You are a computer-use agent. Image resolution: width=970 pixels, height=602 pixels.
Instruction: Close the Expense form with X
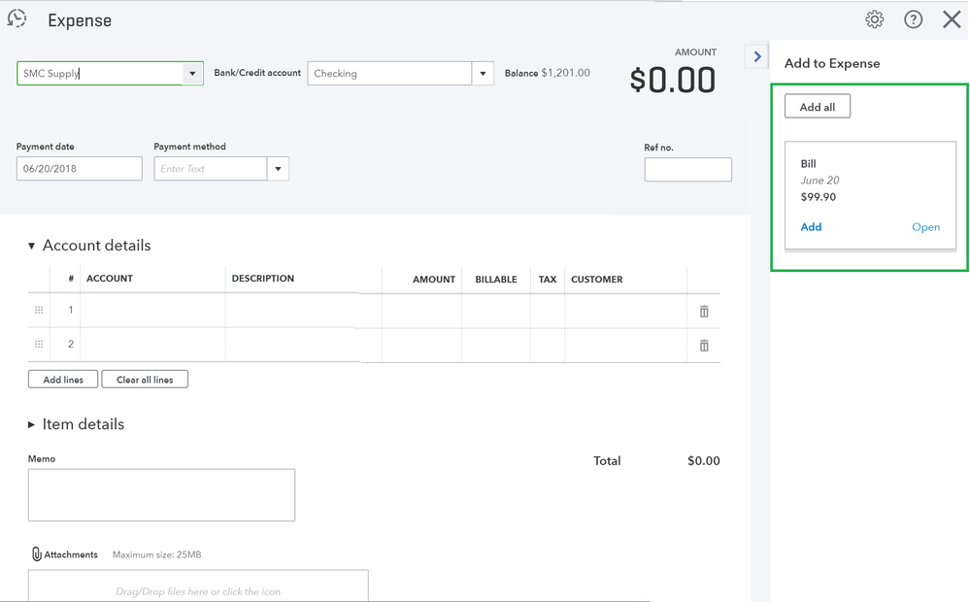click(x=952, y=19)
